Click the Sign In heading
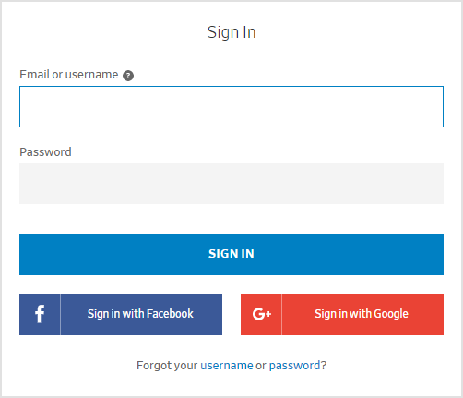Viewport: 463px width, 398px height. (231, 32)
